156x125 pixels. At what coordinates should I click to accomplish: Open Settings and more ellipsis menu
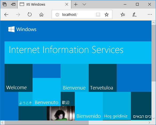(x=150, y=14)
